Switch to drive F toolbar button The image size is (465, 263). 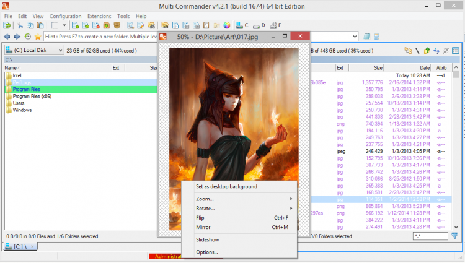tap(275, 25)
